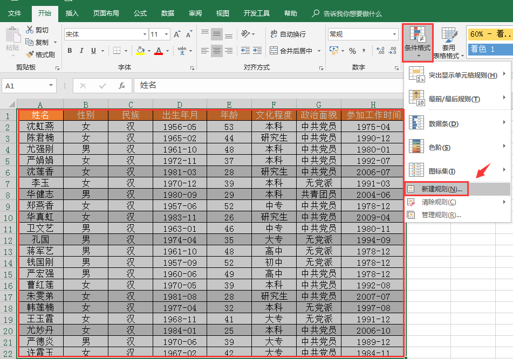Expand the Name Box dropdown arrow
Image resolution: width=513 pixels, height=359 pixels.
(x=51, y=86)
